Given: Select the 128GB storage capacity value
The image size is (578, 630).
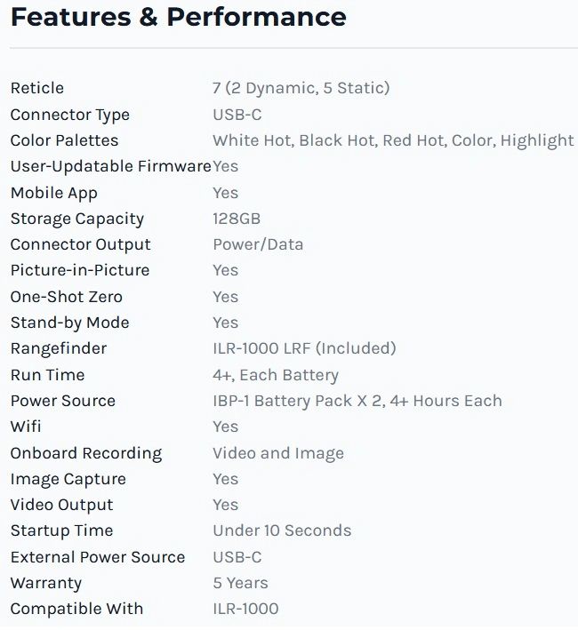Looking at the screenshot, I should click(x=237, y=219).
